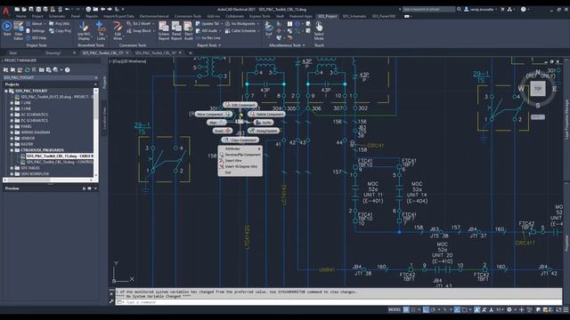Click Scoot marking menu button
The width and height of the screenshot is (570, 320).
tap(222, 131)
